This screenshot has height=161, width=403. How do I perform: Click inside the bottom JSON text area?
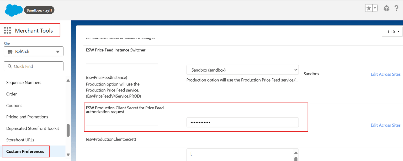(x=240, y=155)
